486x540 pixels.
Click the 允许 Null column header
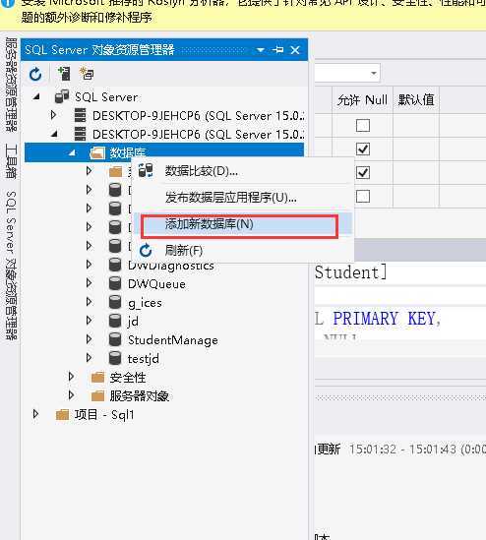[x=362, y=100]
